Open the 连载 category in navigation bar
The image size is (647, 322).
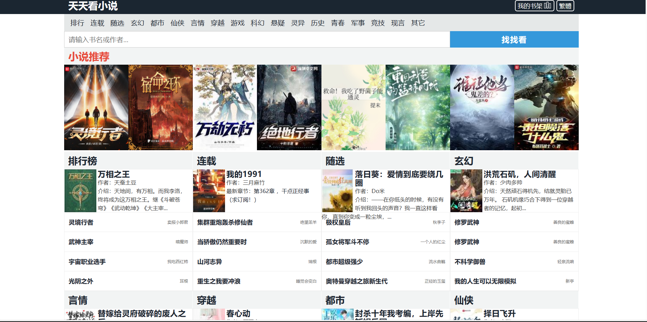coord(97,23)
